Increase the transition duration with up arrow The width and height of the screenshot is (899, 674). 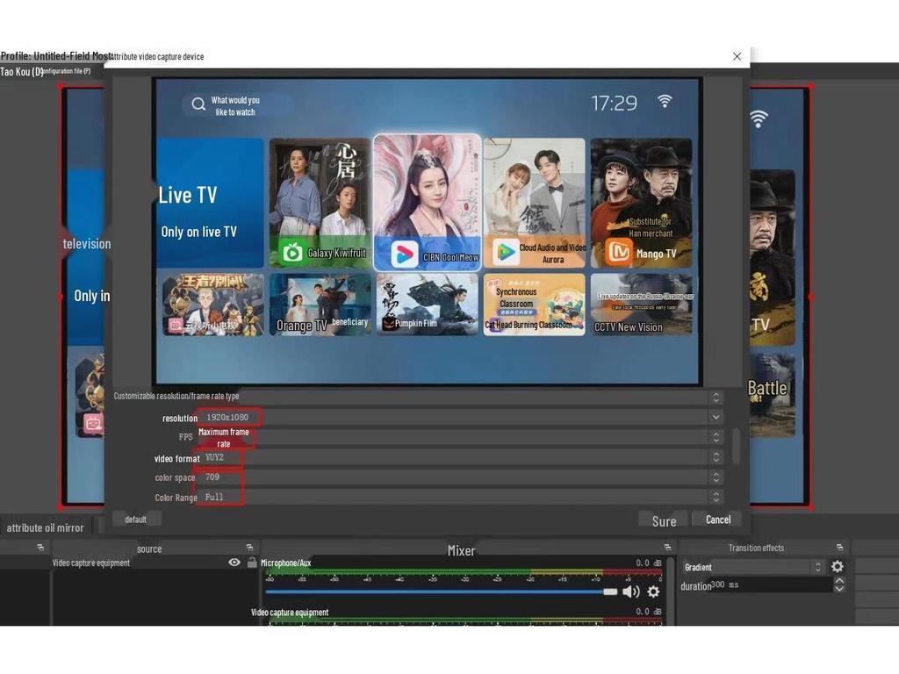[x=839, y=581]
